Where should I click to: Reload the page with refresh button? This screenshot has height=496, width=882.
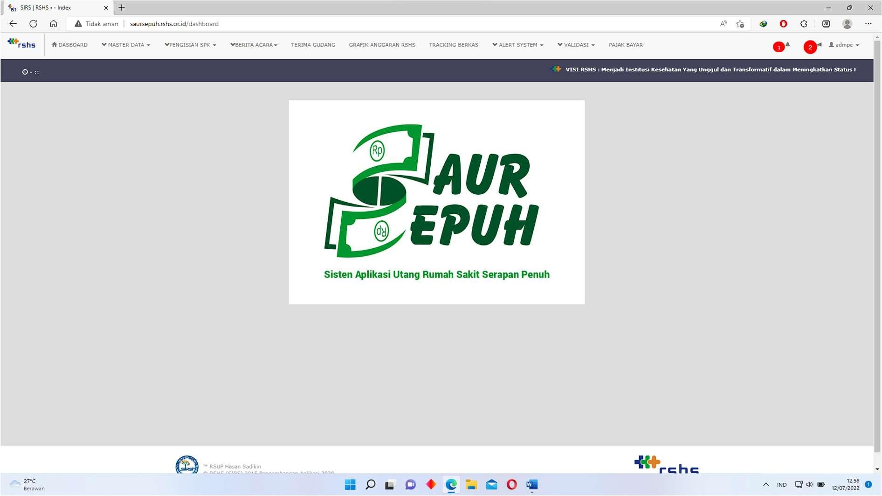click(33, 24)
